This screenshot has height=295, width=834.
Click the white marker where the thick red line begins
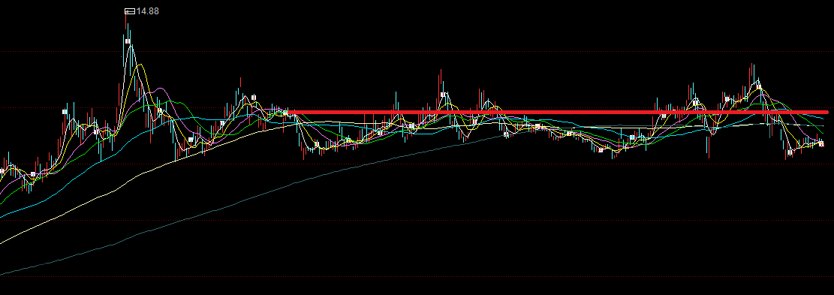[x=285, y=113]
